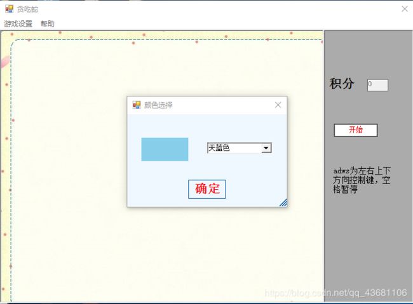Click the 积分 score field

click(x=377, y=85)
